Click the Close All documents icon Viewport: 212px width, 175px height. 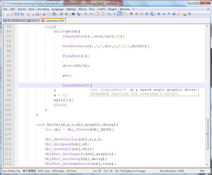tap(32, 14)
